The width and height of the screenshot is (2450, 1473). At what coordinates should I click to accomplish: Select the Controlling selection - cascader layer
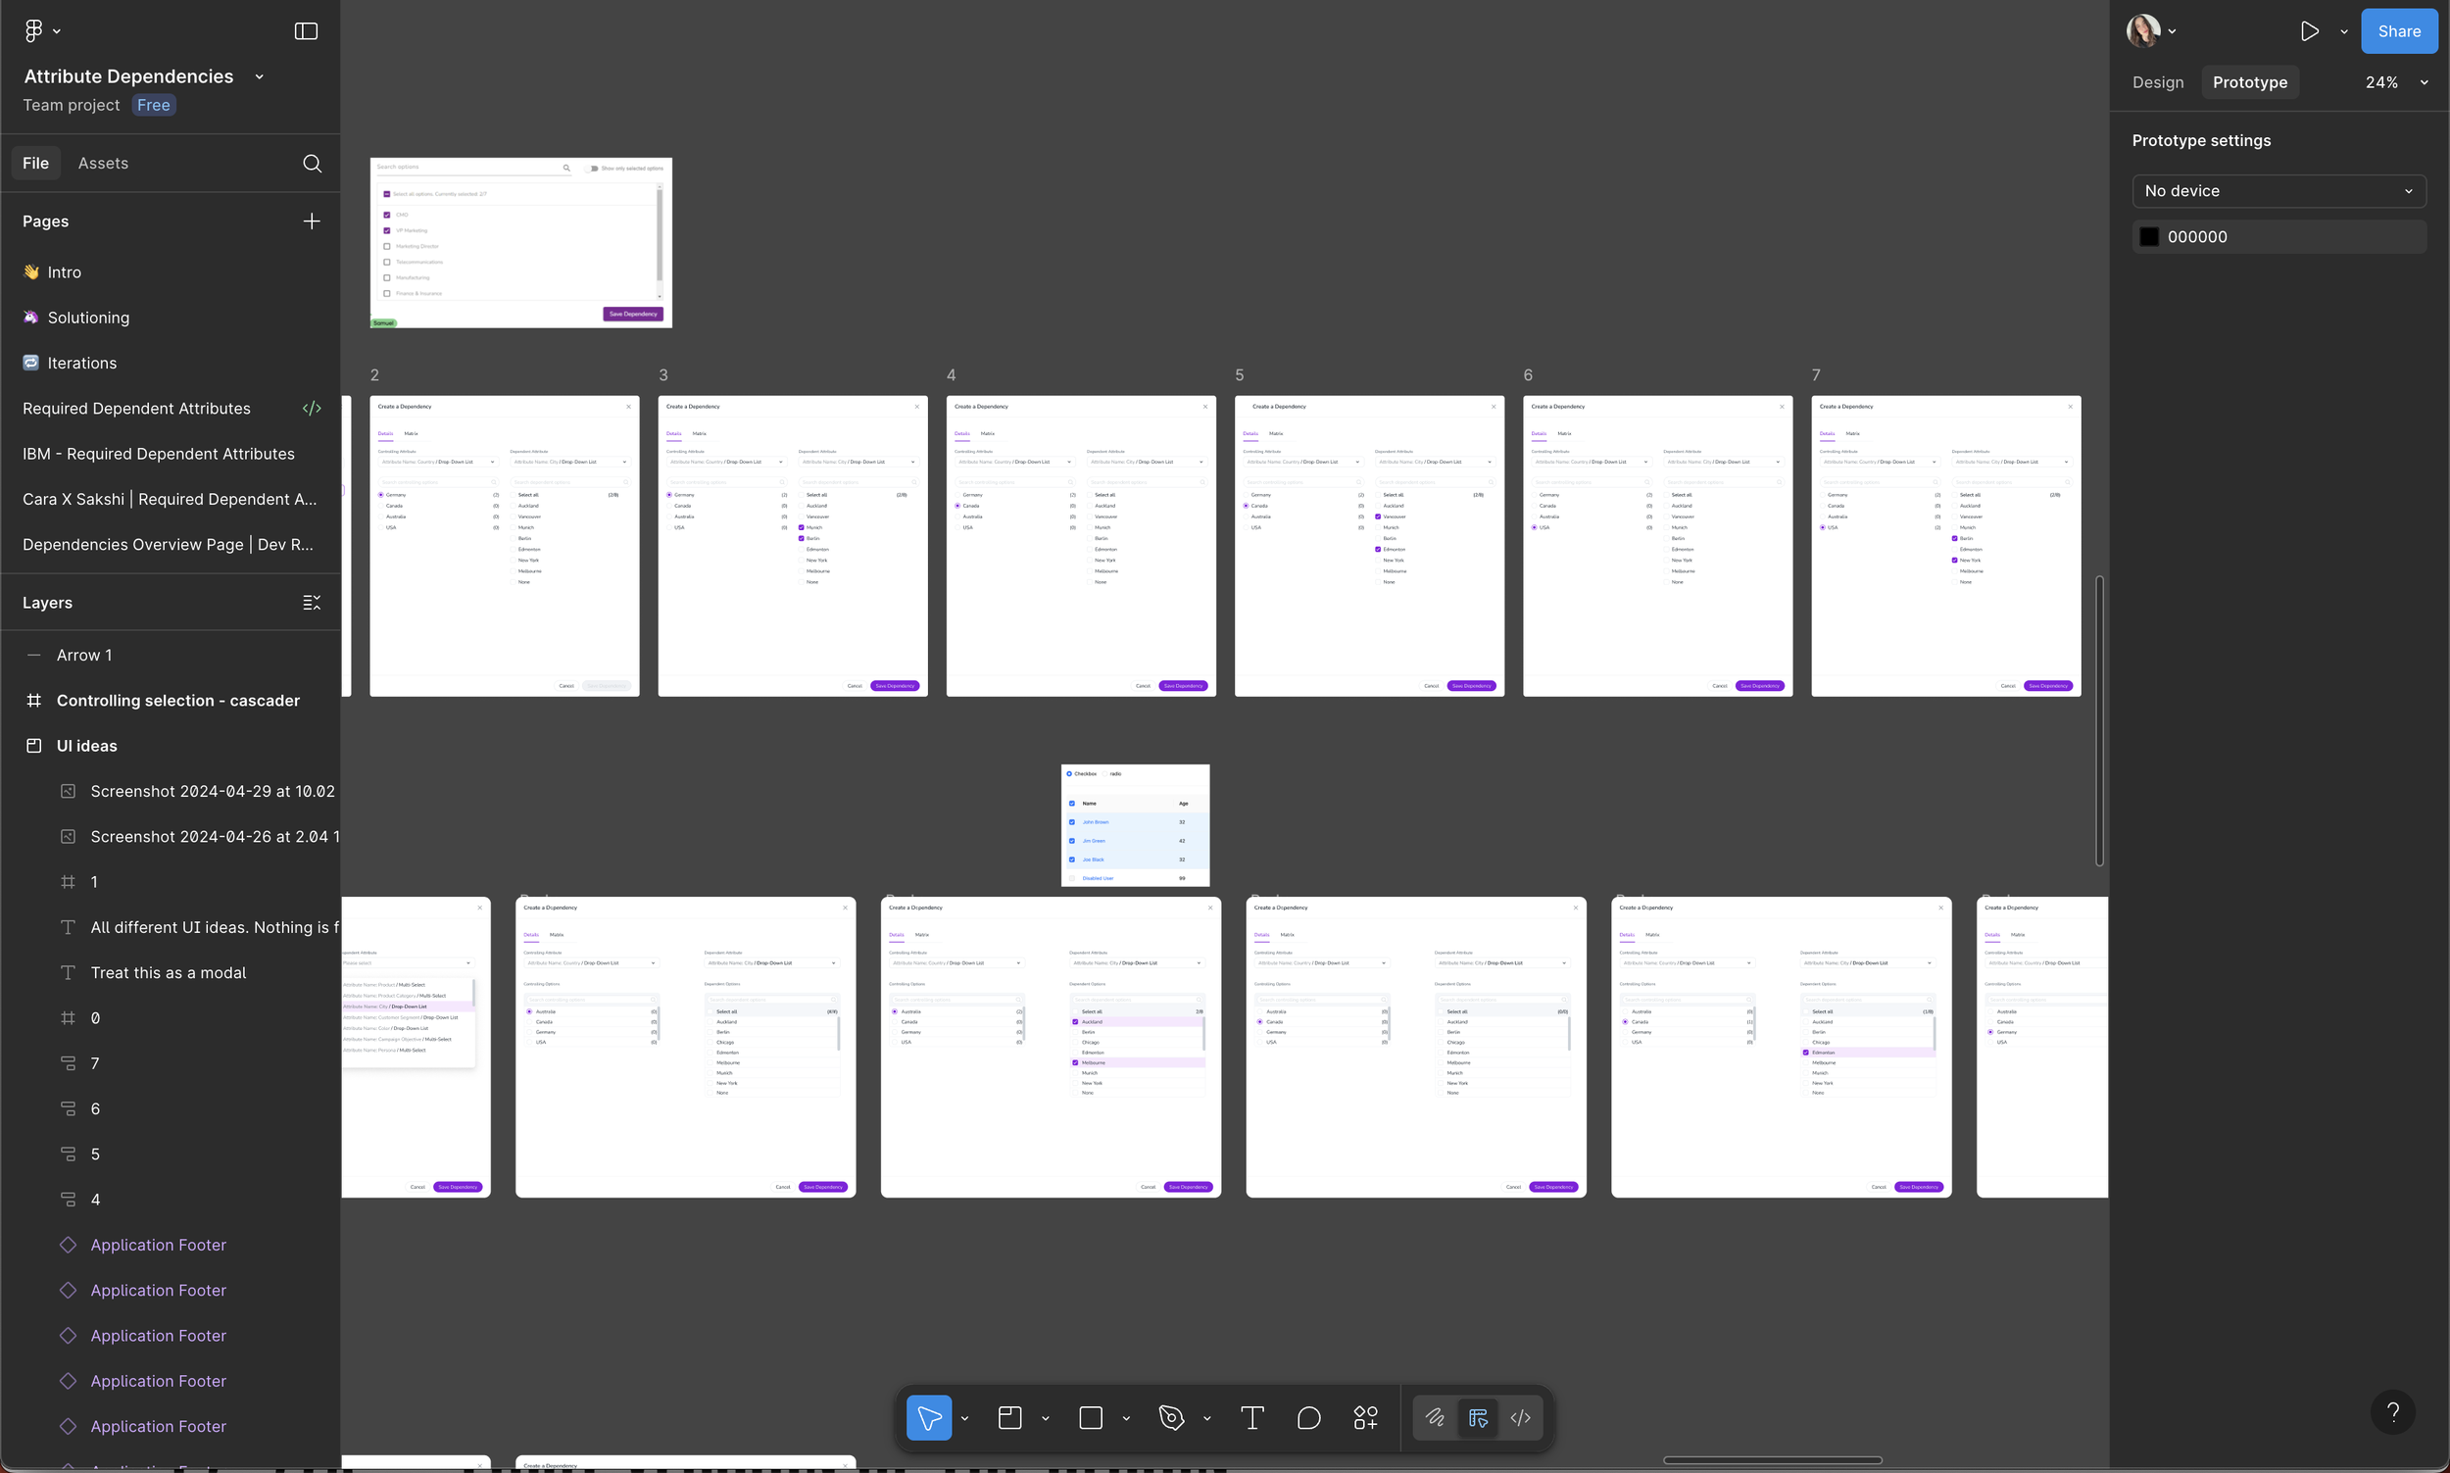click(x=177, y=700)
